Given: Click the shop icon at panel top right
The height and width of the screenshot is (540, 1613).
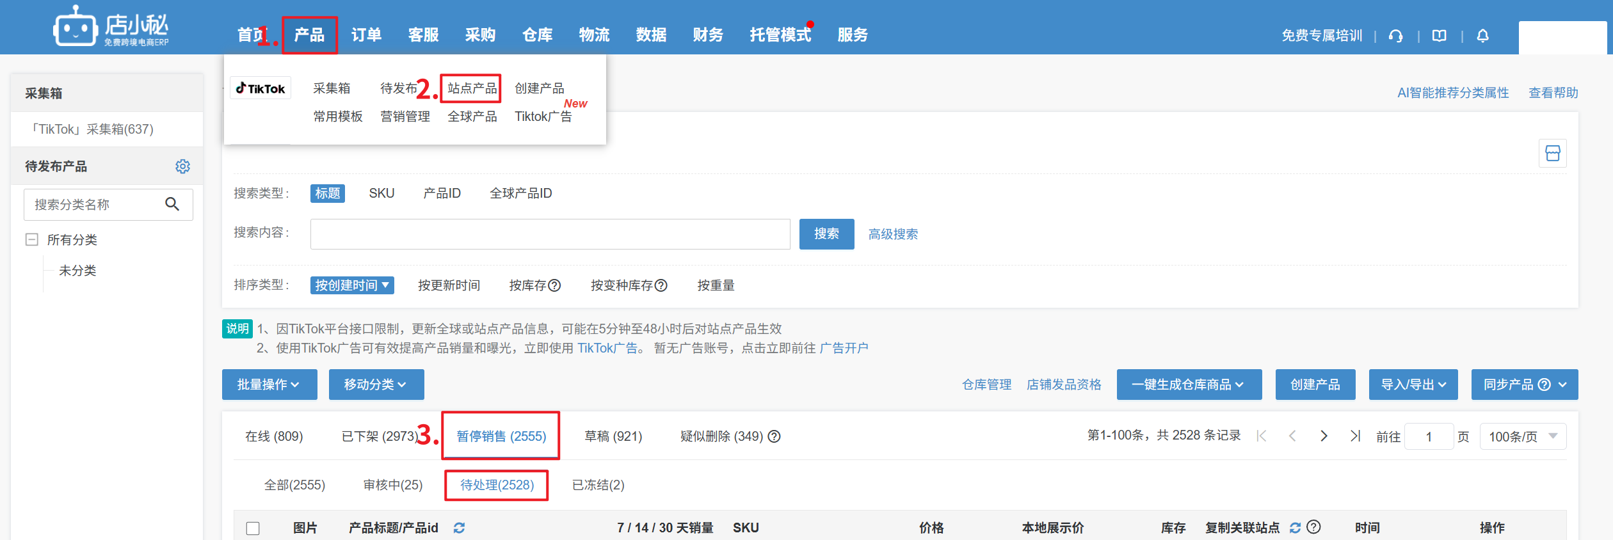Looking at the screenshot, I should 1552,154.
